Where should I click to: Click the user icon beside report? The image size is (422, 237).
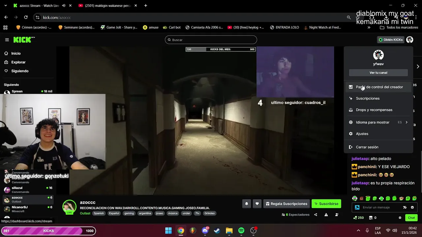tap(337, 215)
